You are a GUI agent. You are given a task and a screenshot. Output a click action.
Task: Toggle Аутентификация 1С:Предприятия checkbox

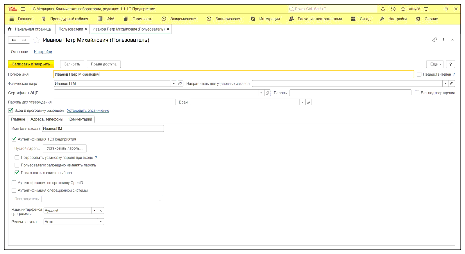[x=14, y=139]
